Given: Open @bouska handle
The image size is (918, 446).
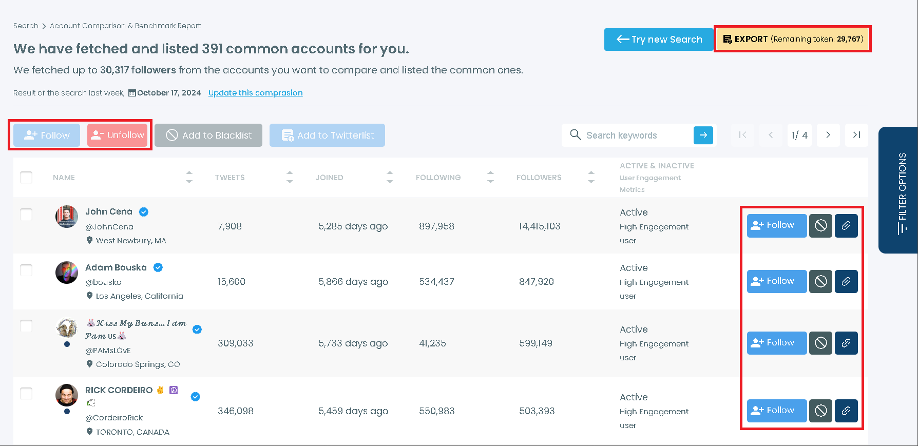Looking at the screenshot, I should click(103, 282).
